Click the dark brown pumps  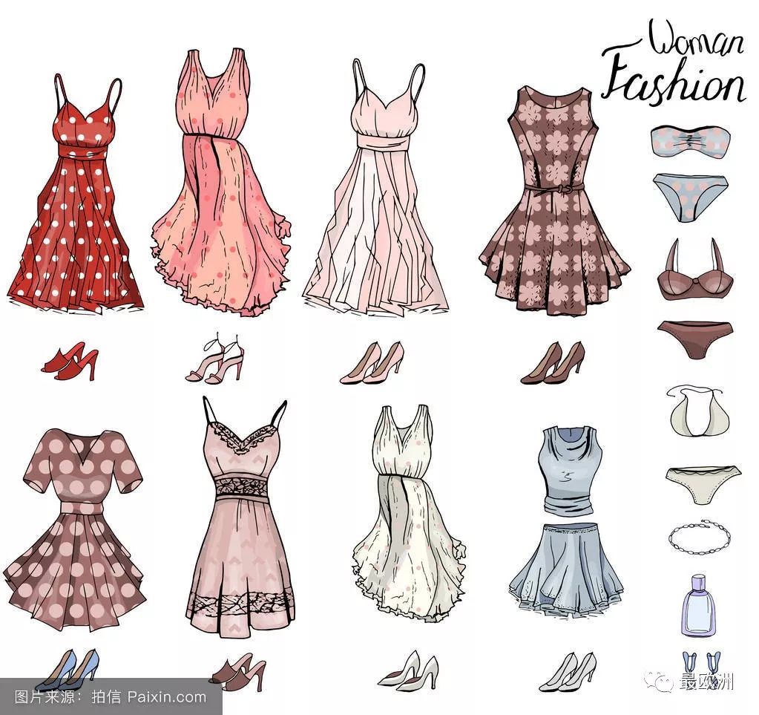click(x=553, y=363)
